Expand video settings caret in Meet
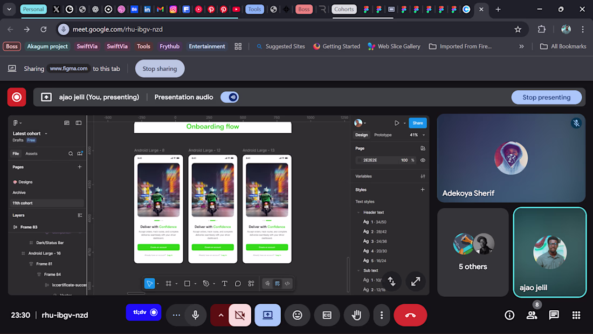Viewport: 593px width, 334px height. (221, 315)
